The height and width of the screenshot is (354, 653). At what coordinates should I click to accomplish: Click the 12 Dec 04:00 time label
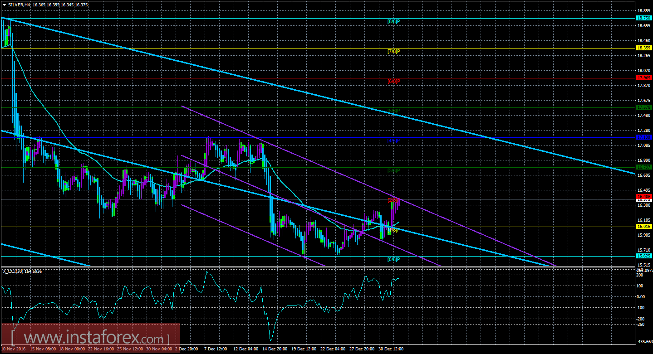(245, 349)
